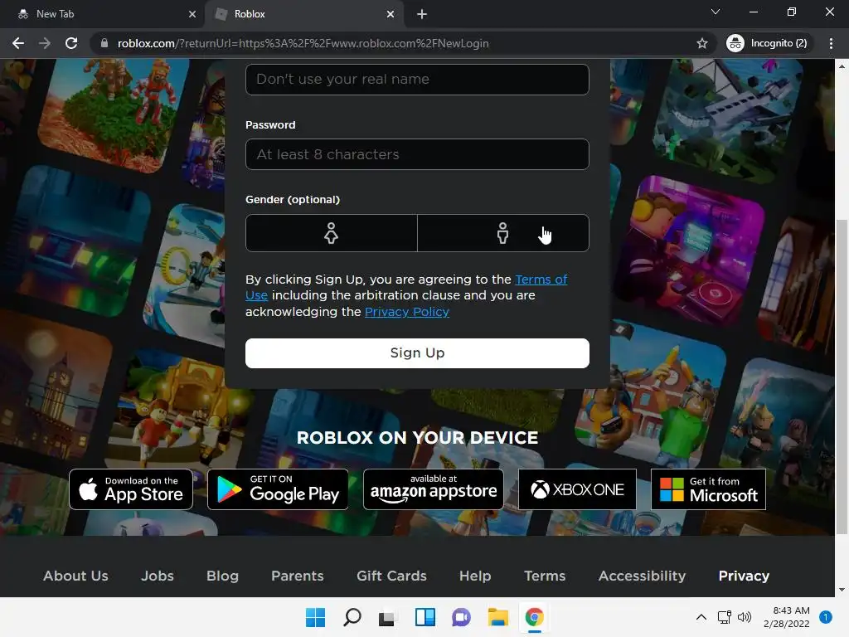Open the Windows Start button
Viewport: 849px width, 637px height.
pos(316,617)
